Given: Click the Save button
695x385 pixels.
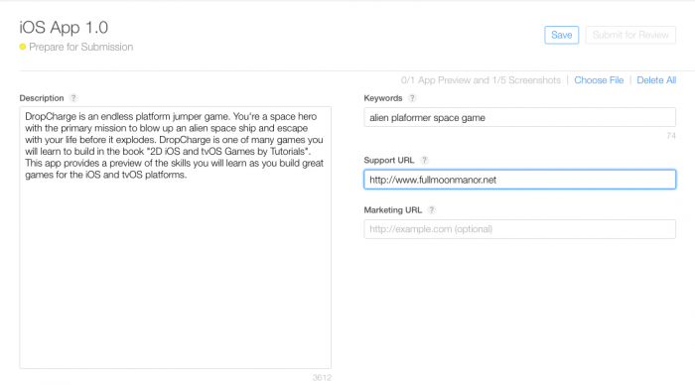Looking at the screenshot, I should 561,35.
